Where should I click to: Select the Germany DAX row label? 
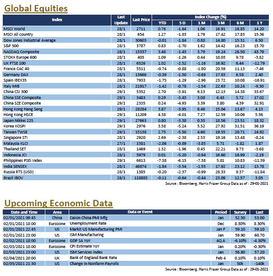click(16, 75)
